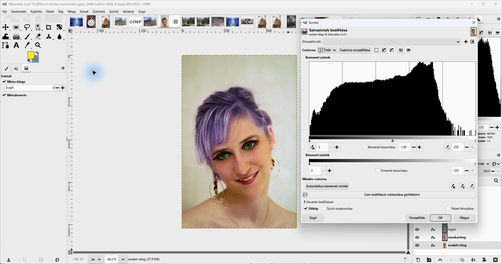
Task: Select the Clone stamp tool
Action: (x=49, y=36)
